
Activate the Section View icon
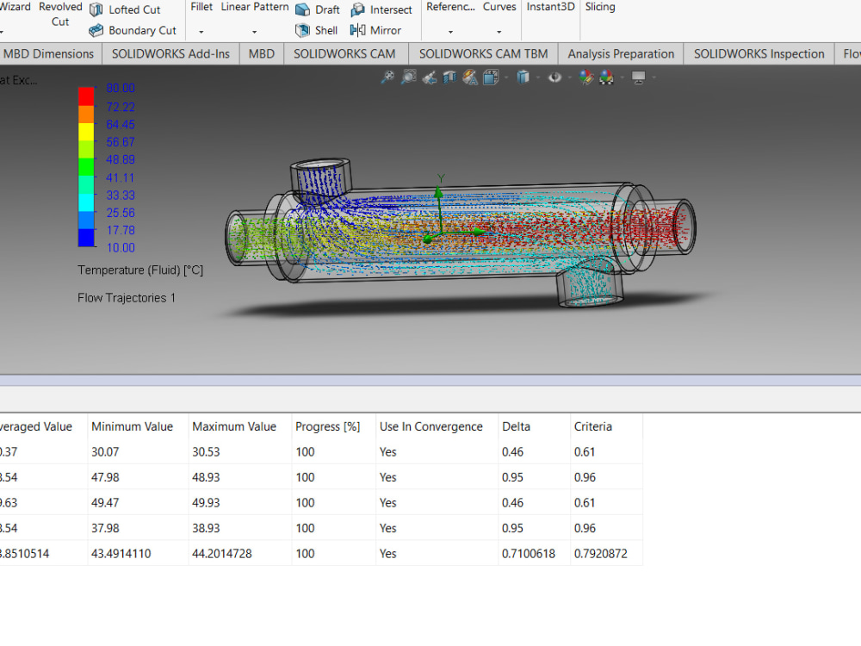[449, 78]
